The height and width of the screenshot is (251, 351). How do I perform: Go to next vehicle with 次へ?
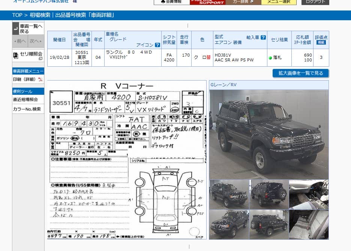tap(35, 41)
